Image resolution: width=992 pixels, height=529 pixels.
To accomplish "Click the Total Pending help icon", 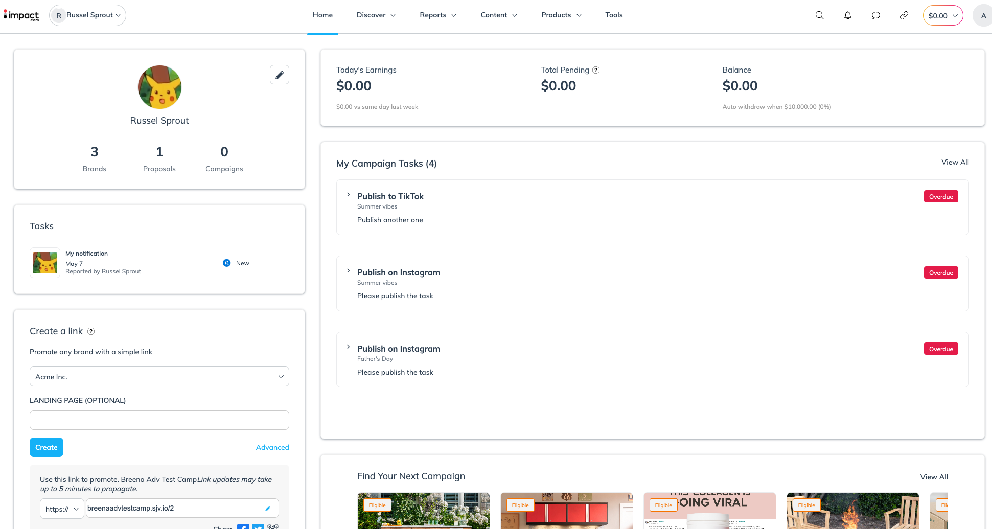I will pyautogui.click(x=596, y=70).
